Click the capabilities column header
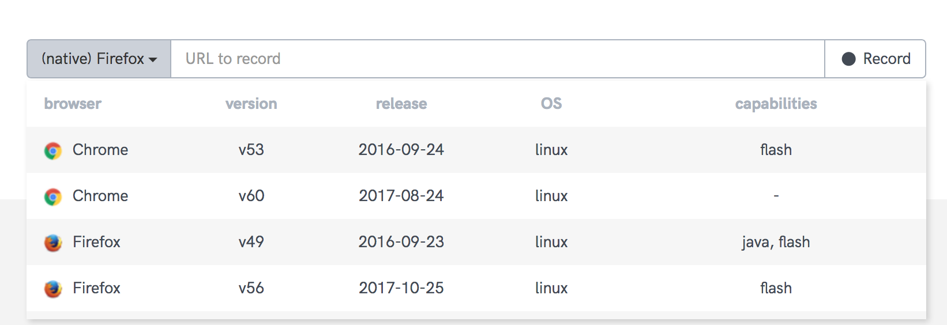 pyautogui.click(x=776, y=104)
